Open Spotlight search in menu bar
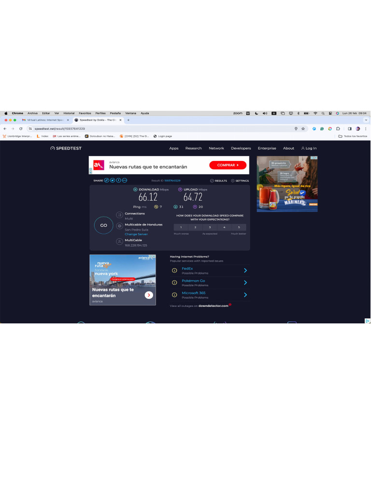The height and width of the screenshot is (495, 371). coord(323,113)
